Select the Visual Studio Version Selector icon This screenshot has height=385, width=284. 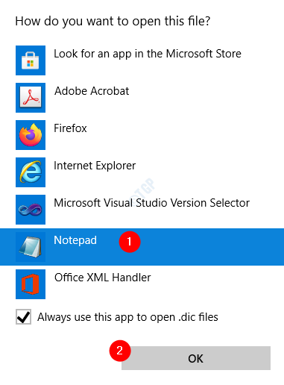point(31,210)
